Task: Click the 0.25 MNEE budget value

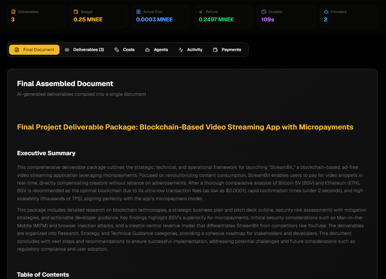Action: 88,19
